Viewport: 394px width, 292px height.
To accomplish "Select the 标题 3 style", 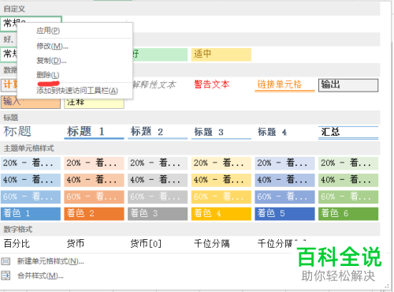I will coord(221,132).
